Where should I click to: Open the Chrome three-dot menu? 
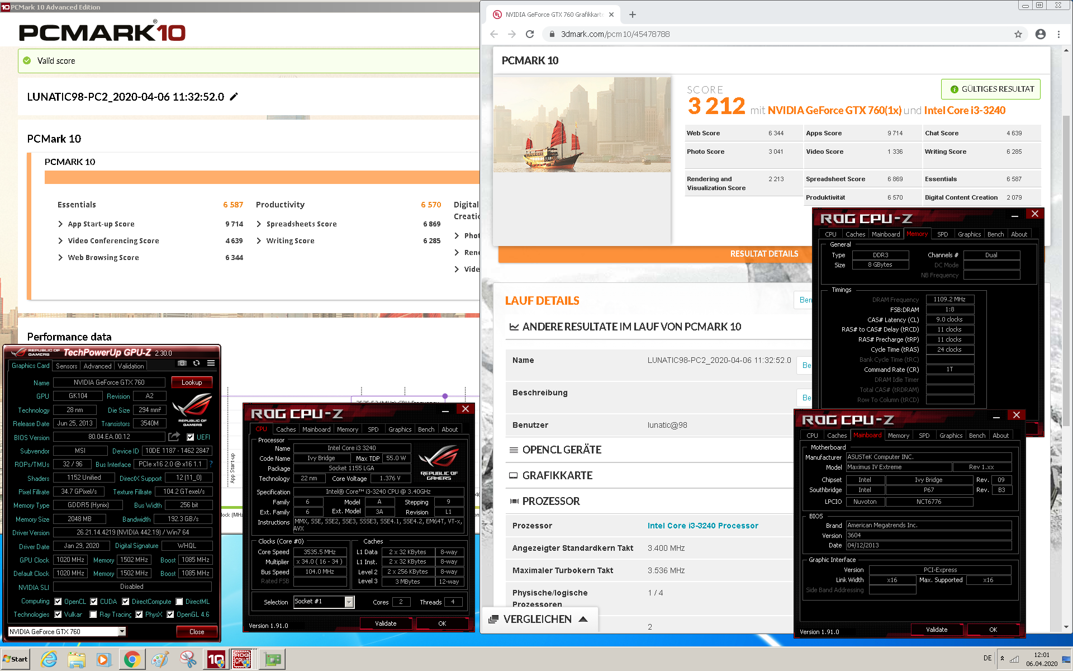[1058, 34]
